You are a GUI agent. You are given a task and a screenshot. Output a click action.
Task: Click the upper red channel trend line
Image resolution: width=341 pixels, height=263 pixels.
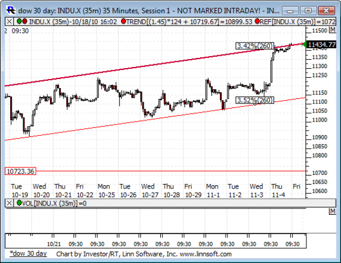click(x=152, y=65)
